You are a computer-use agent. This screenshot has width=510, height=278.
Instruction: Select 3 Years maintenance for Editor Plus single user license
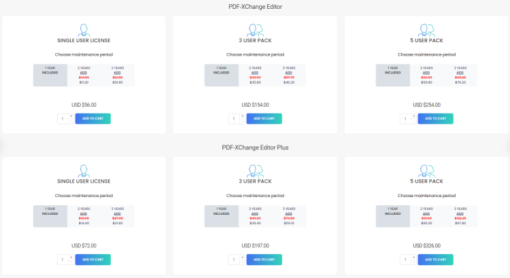click(118, 215)
